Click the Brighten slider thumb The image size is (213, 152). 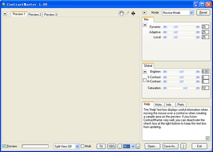pos(181,72)
